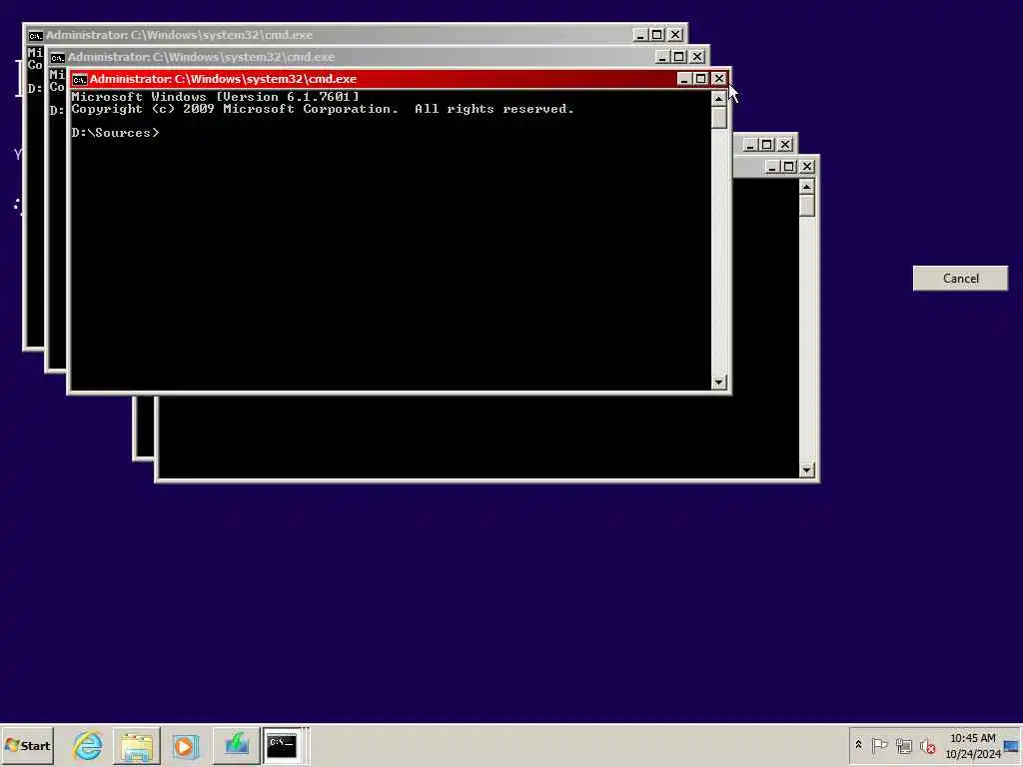
Task: Click the active cmd window title bar text
Action: click(x=223, y=79)
